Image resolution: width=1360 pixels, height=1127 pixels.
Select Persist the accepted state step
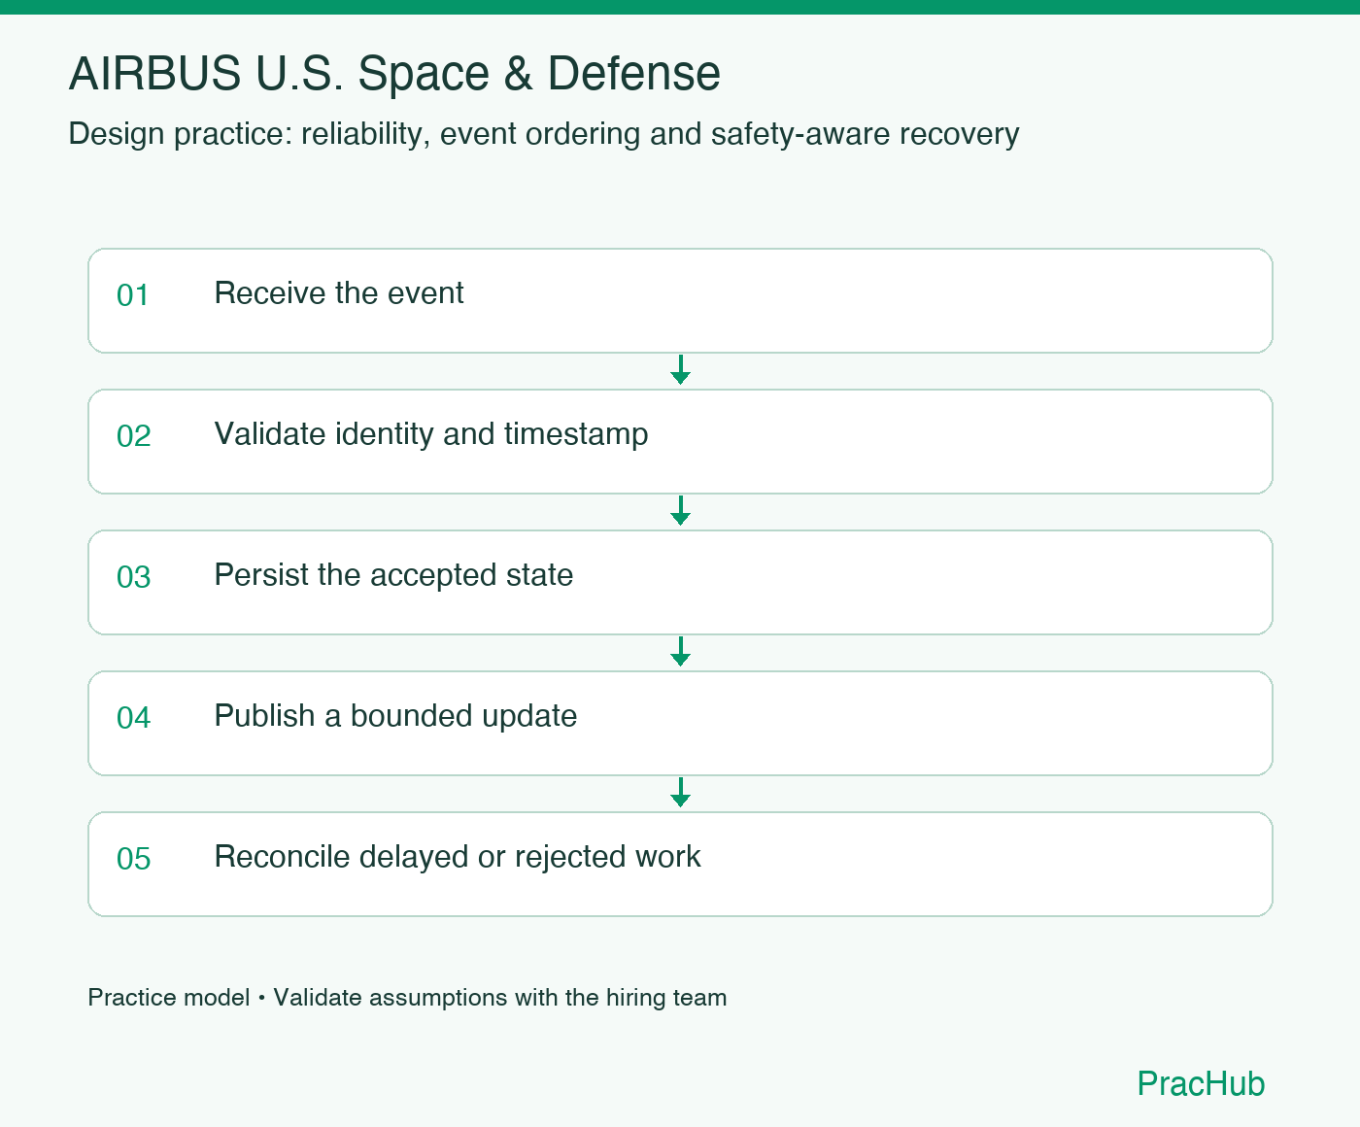tap(680, 582)
